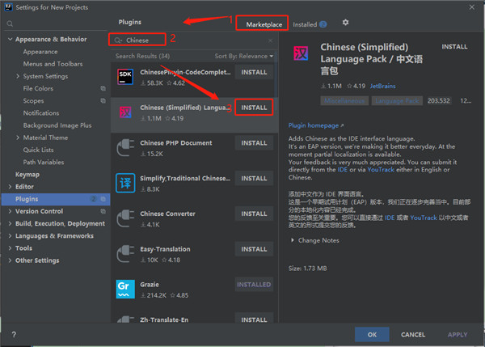Click the copy icon beside Version Control
Screen dimensions: 485x347
click(103, 211)
